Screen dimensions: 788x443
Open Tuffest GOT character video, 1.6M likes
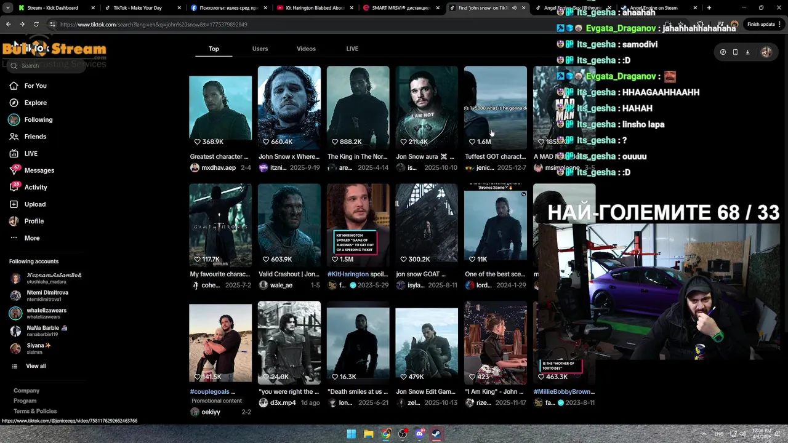(496, 108)
